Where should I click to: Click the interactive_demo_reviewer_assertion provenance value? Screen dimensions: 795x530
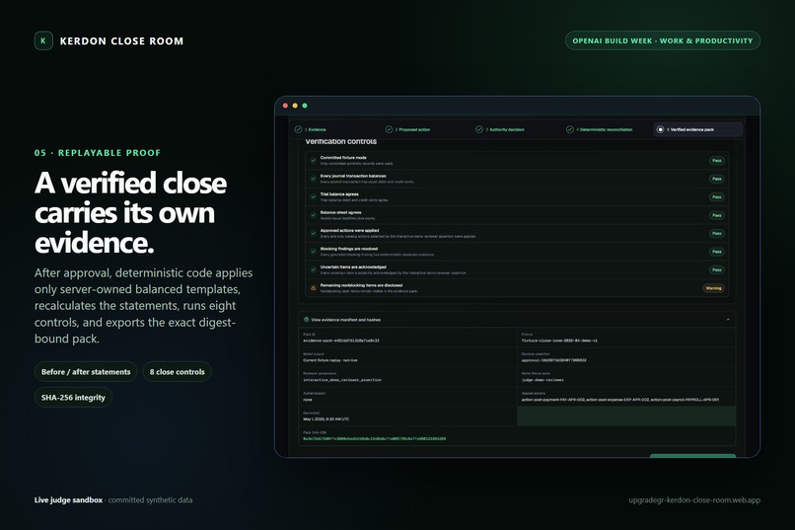point(342,380)
